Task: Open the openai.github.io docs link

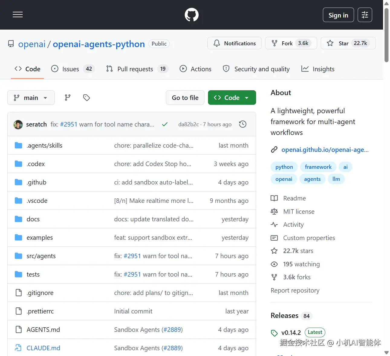Action: pyautogui.click(x=325, y=149)
